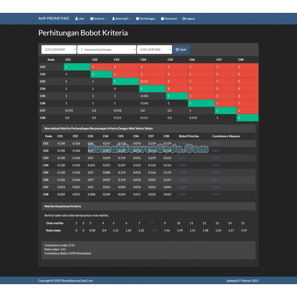Click the Perhitungan calendar icon

(x=137, y=19)
